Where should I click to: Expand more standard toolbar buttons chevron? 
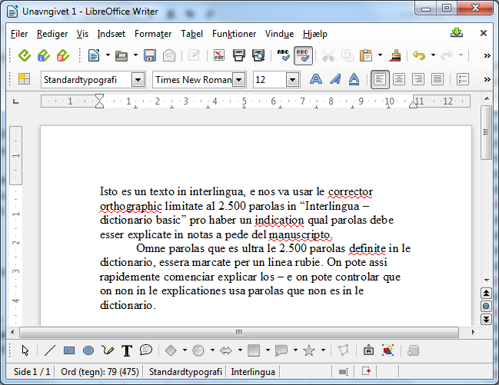pyautogui.click(x=487, y=55)
